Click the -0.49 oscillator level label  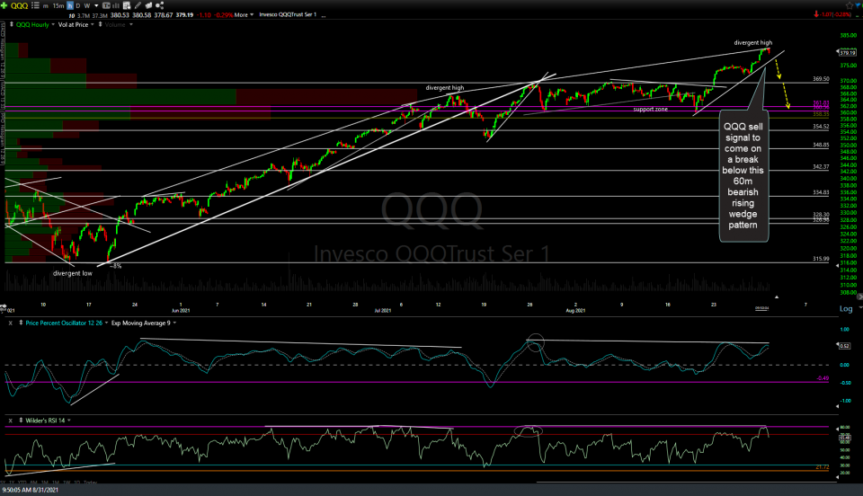823,378
